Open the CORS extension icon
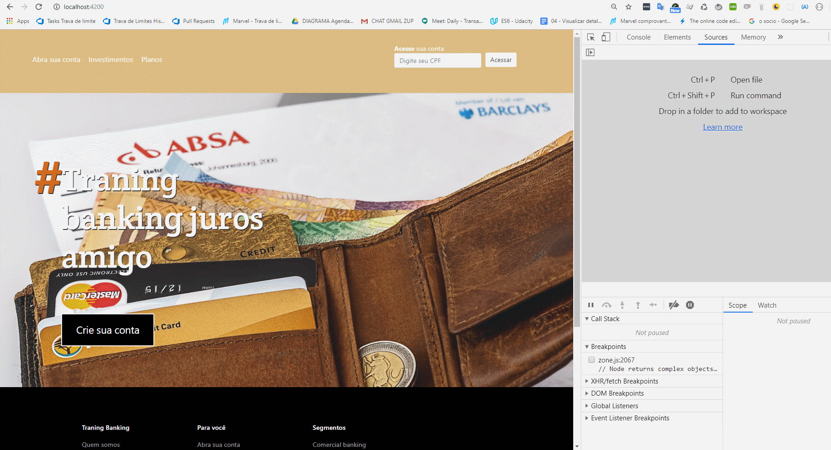 (733, 7)
